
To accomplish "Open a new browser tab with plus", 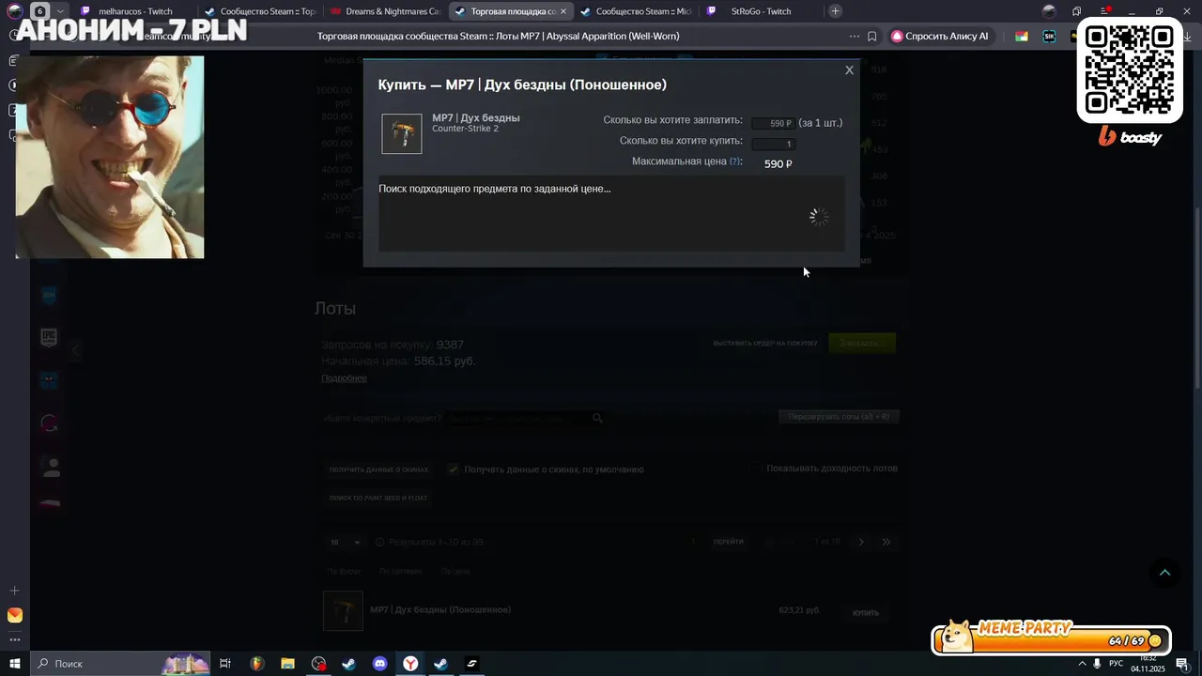I will pyautogui.click(x=835, y=11).
